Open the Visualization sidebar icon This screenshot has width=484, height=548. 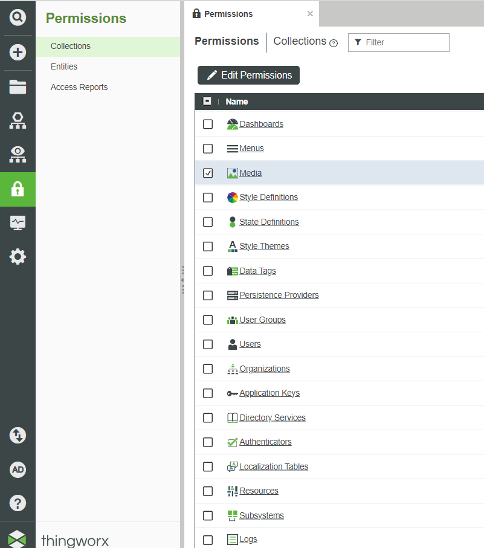[x=18, y=155]
